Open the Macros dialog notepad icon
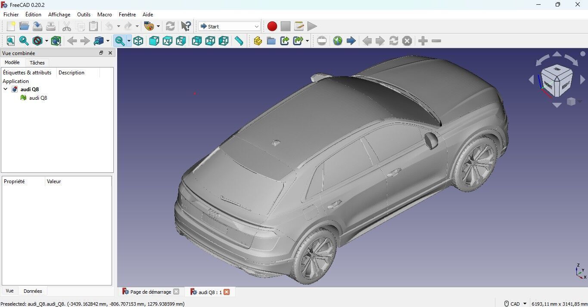This screenshot has width=588, height=307. [x=299, y=26]
